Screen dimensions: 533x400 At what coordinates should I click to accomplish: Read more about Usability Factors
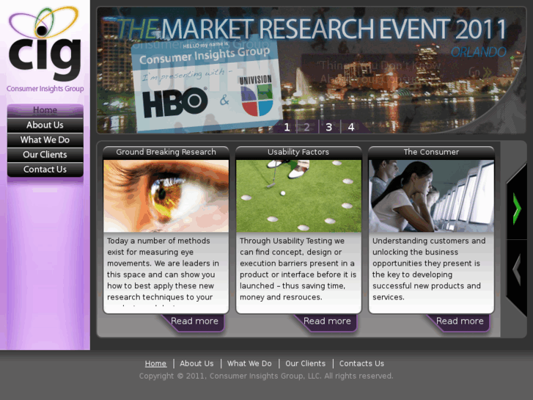[x=327, y=321]
